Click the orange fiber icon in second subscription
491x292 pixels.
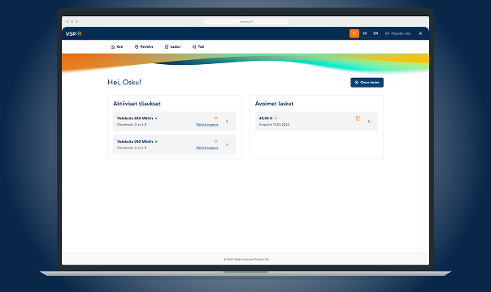[x=215, y=141]
